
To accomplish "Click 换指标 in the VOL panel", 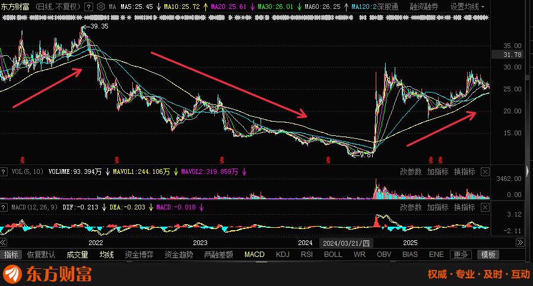I will (464, 172).
